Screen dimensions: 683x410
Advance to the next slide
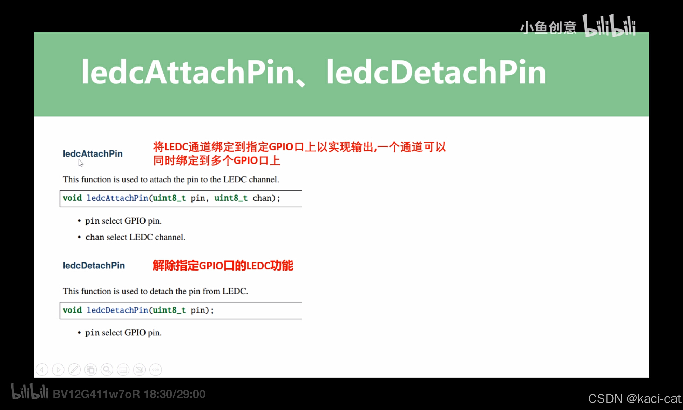[58, 369]
